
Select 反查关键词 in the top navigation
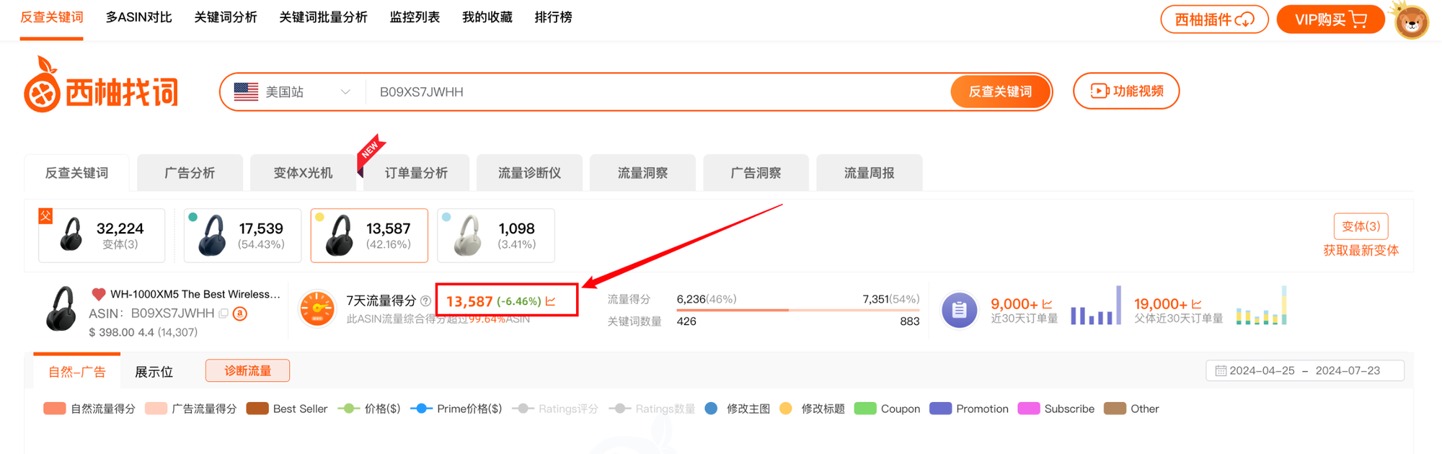coord(51,17)
